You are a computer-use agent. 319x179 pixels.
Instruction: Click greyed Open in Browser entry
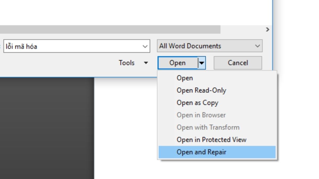(x=217, y=115)
